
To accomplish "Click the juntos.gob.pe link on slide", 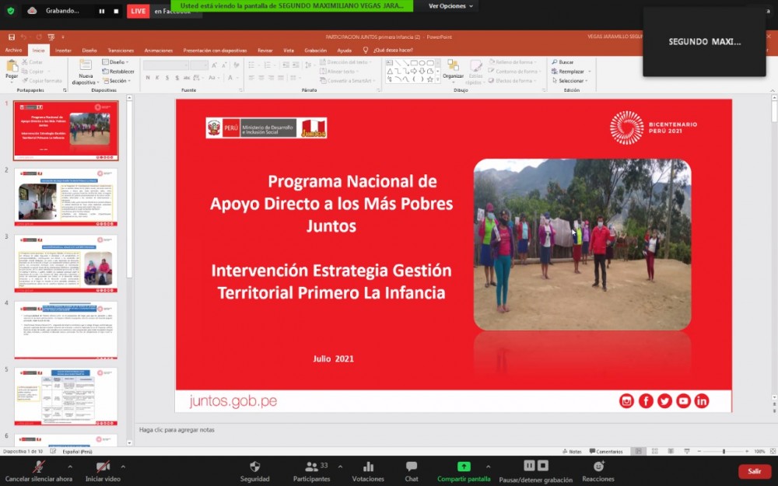I will pyautogui.click(x=233, y=401).
